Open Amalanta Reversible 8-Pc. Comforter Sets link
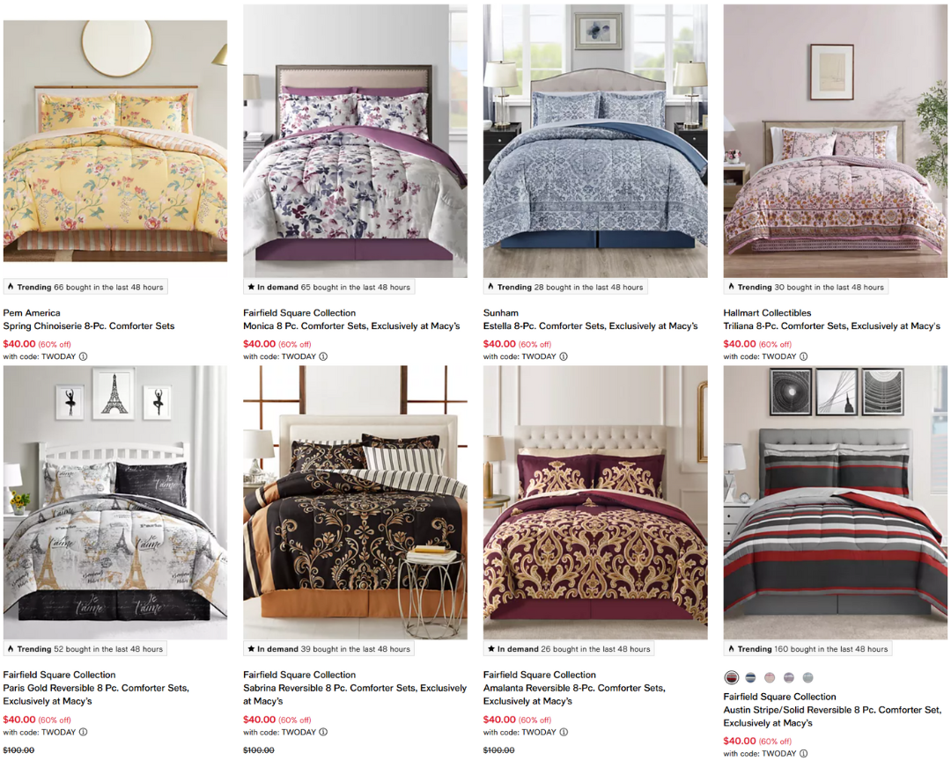 coord(574,695)
